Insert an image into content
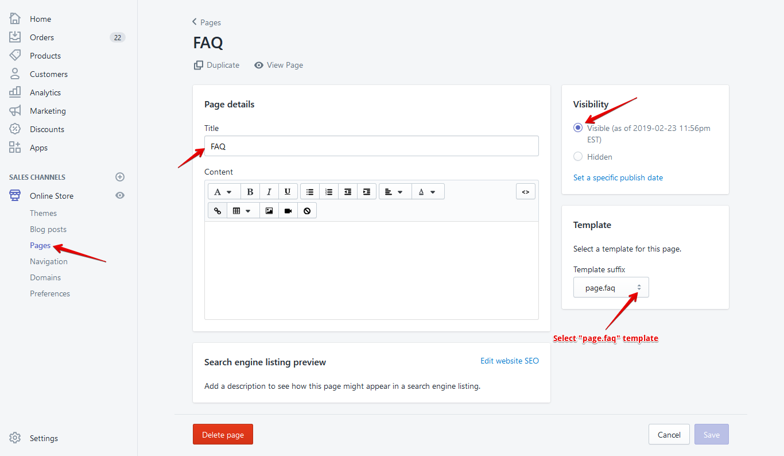This screenshot has height=456, width=784. 269,211
